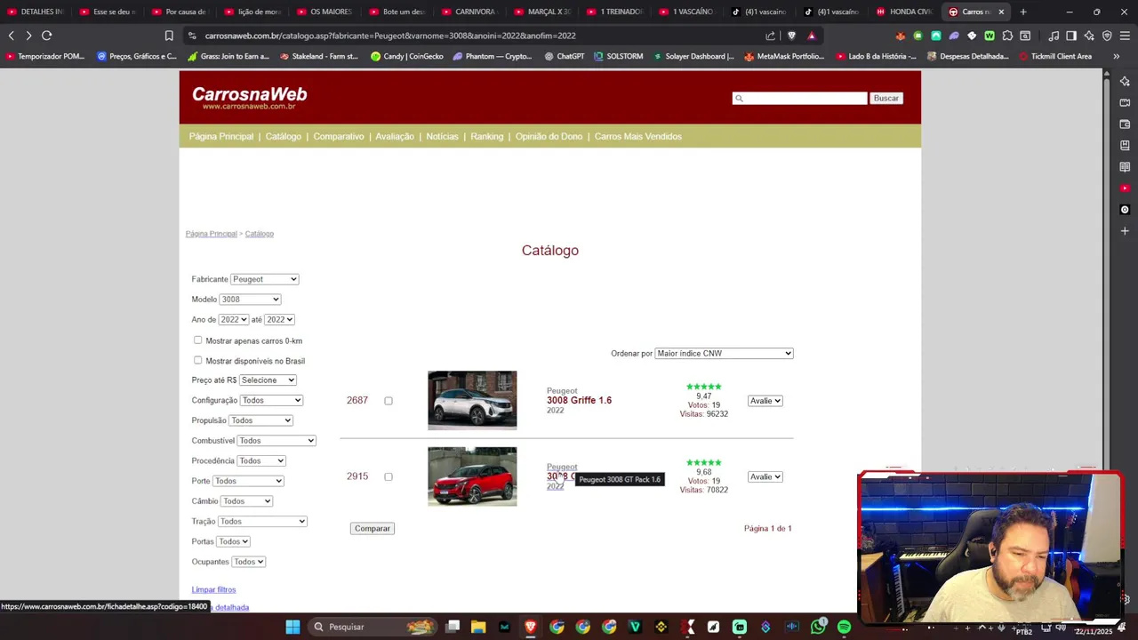Open the 'Ano de' start year dropdown
This screenshot has width=1138, height=640.
pyautogui.click(x=233, y=319)
